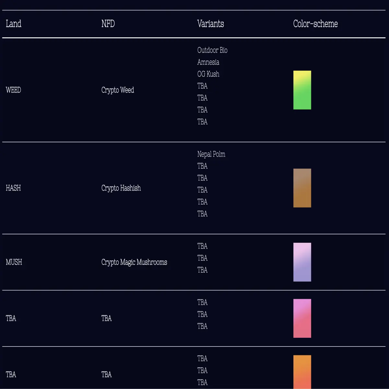The width and height of the screenshot is (389, 389).
Task: Click the Nepal Polm variant
Action: 211,154
